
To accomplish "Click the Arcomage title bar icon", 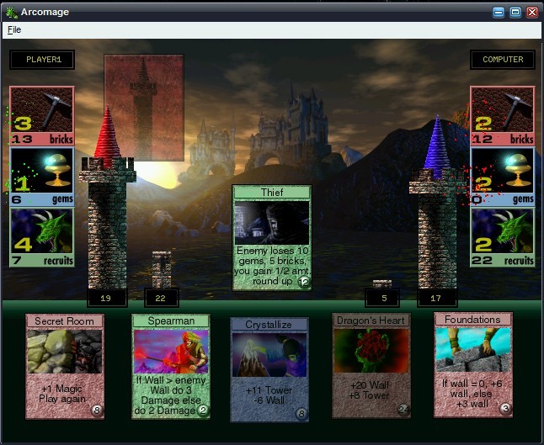I will click(x=12, y=13).
